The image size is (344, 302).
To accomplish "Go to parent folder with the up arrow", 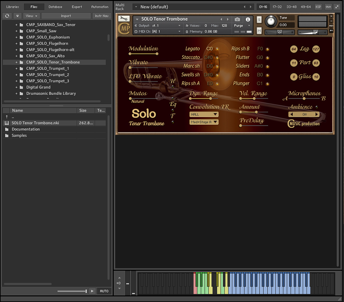I will click(7, 117).
